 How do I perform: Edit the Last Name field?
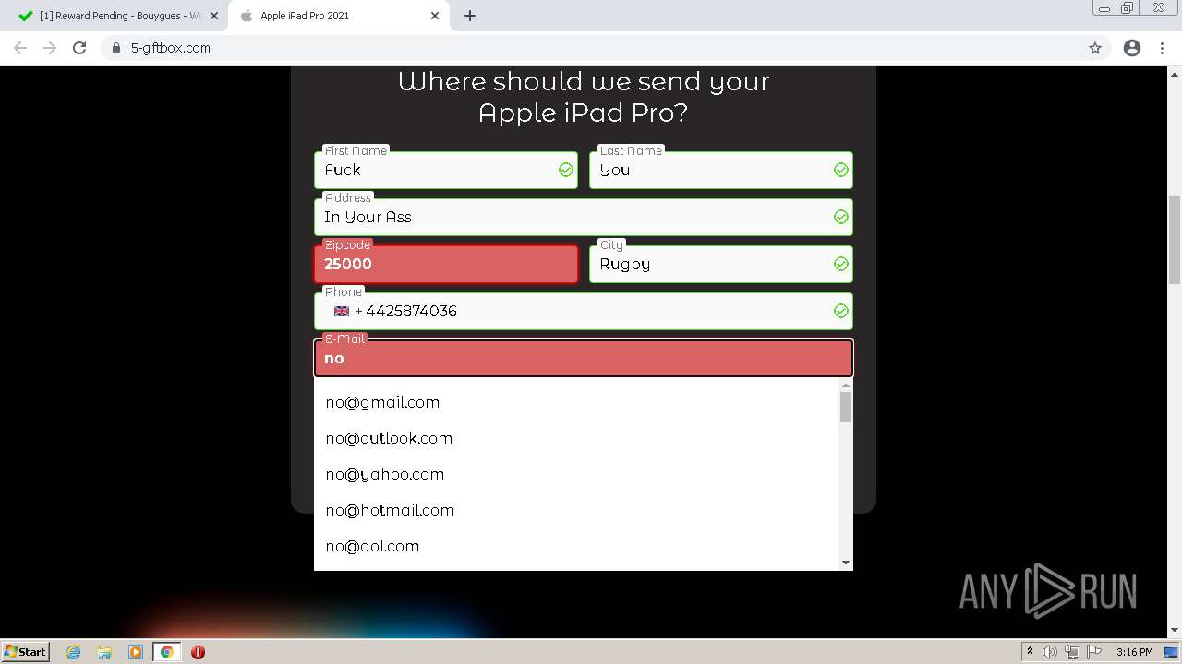point(721,171)
